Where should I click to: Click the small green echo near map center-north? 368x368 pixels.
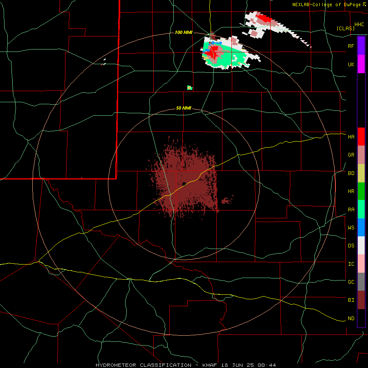click(190, 88)
